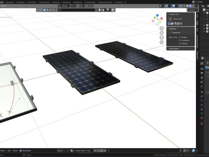This screenshot has height=157, width=209.
Task: Enable the Origins checkbox
Action: click(x=180, y=38)
